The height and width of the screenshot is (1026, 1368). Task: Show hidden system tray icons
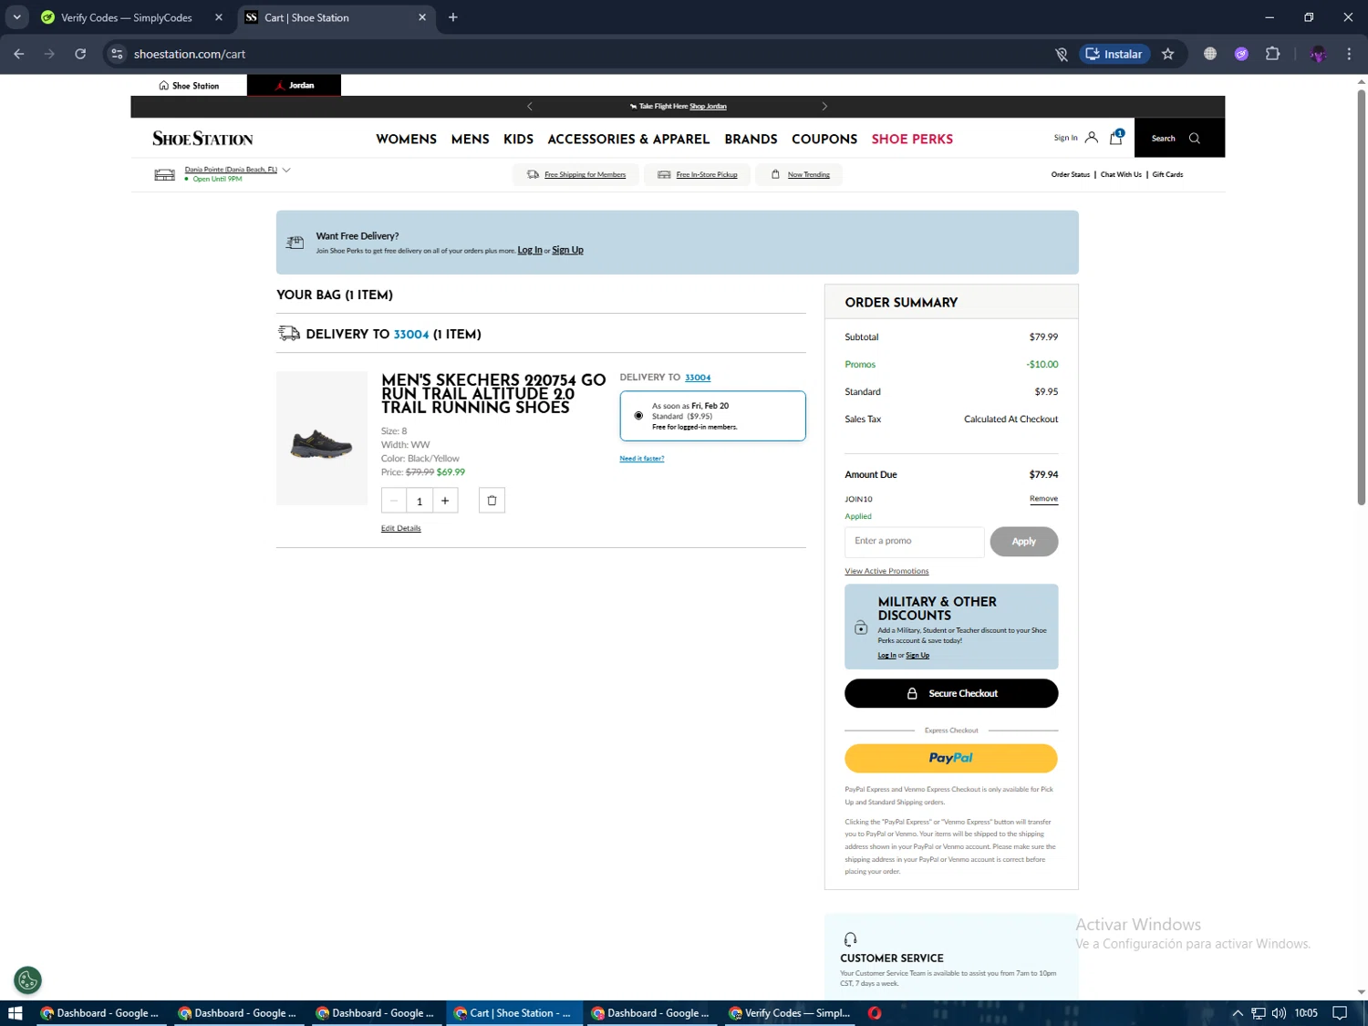(x=1238, y=1013)
